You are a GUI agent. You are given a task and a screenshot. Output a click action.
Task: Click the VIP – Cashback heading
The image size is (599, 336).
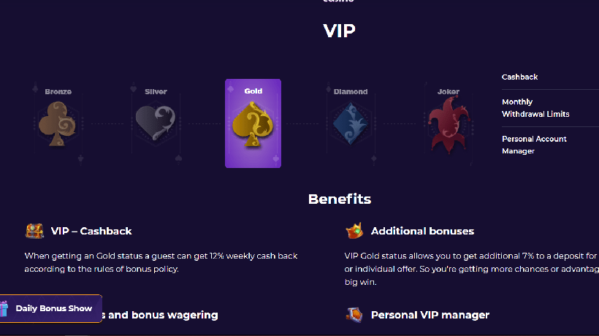click(x=91, y=231)
